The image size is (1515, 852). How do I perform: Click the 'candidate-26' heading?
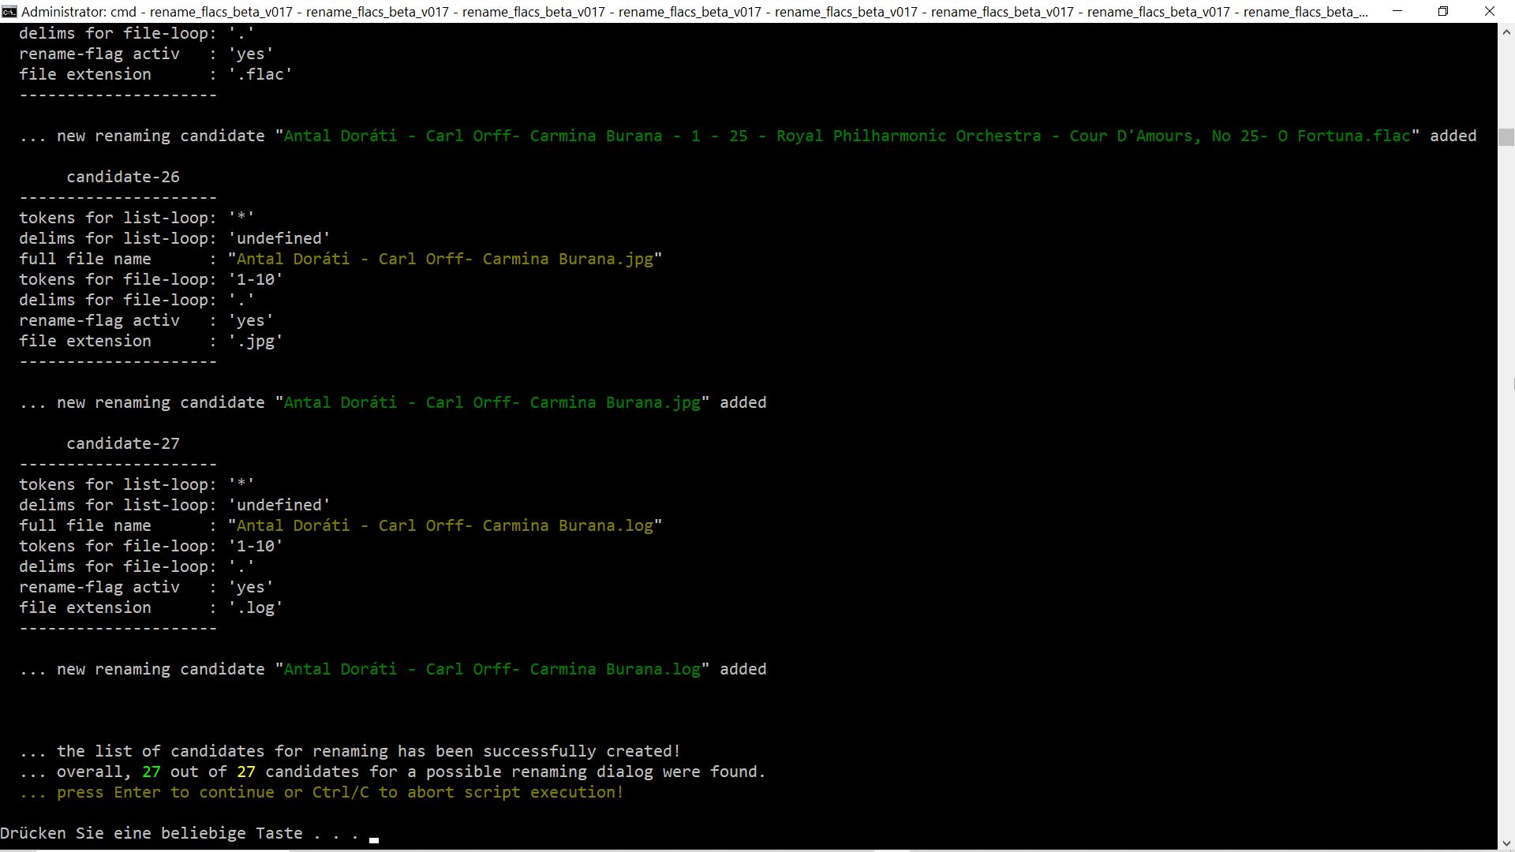[123, 177]
